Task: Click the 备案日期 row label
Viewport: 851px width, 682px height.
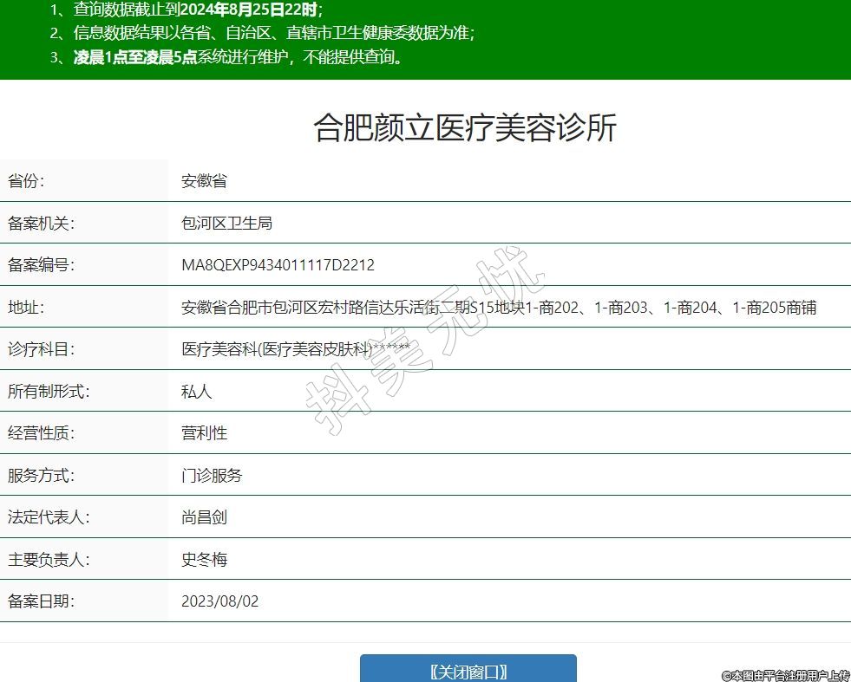Action: (x=42, y=601)
